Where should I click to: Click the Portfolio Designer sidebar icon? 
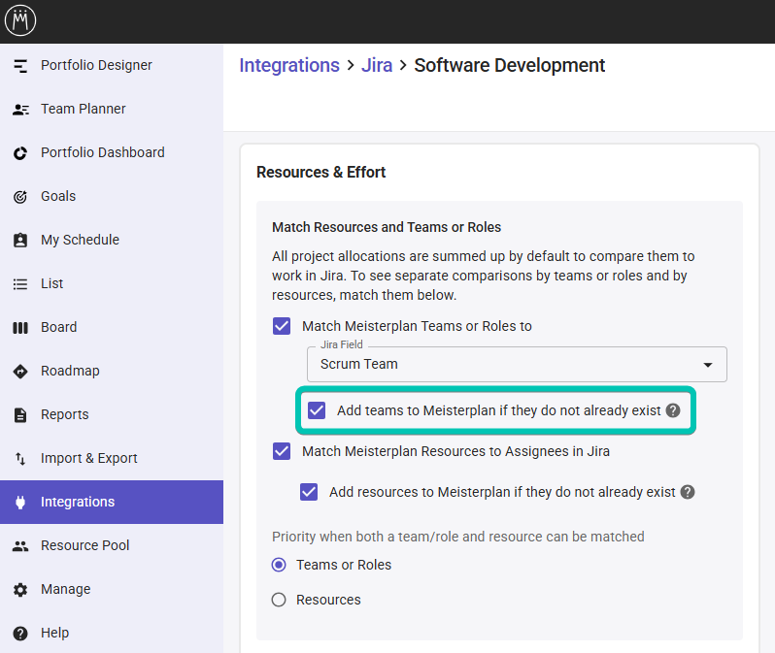[20, 66]
